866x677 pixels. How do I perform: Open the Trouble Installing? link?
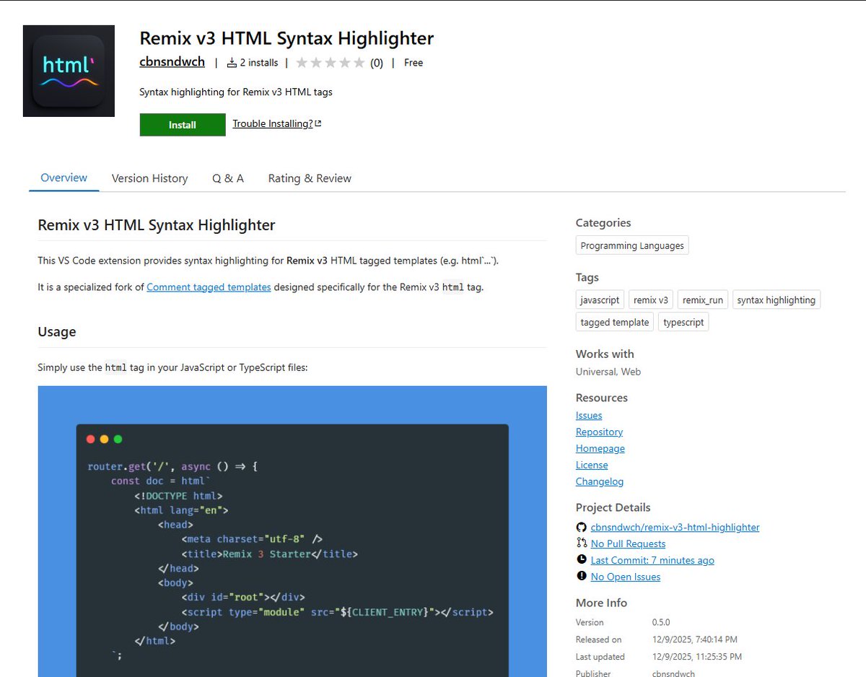pyautogui.click(x=273, y=123)
